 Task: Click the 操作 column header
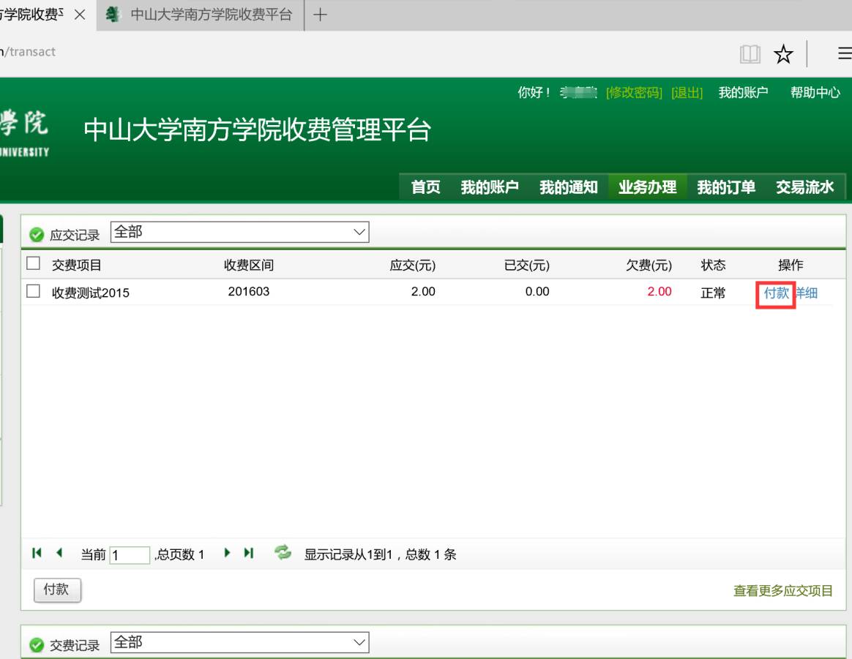coord(790,265)
